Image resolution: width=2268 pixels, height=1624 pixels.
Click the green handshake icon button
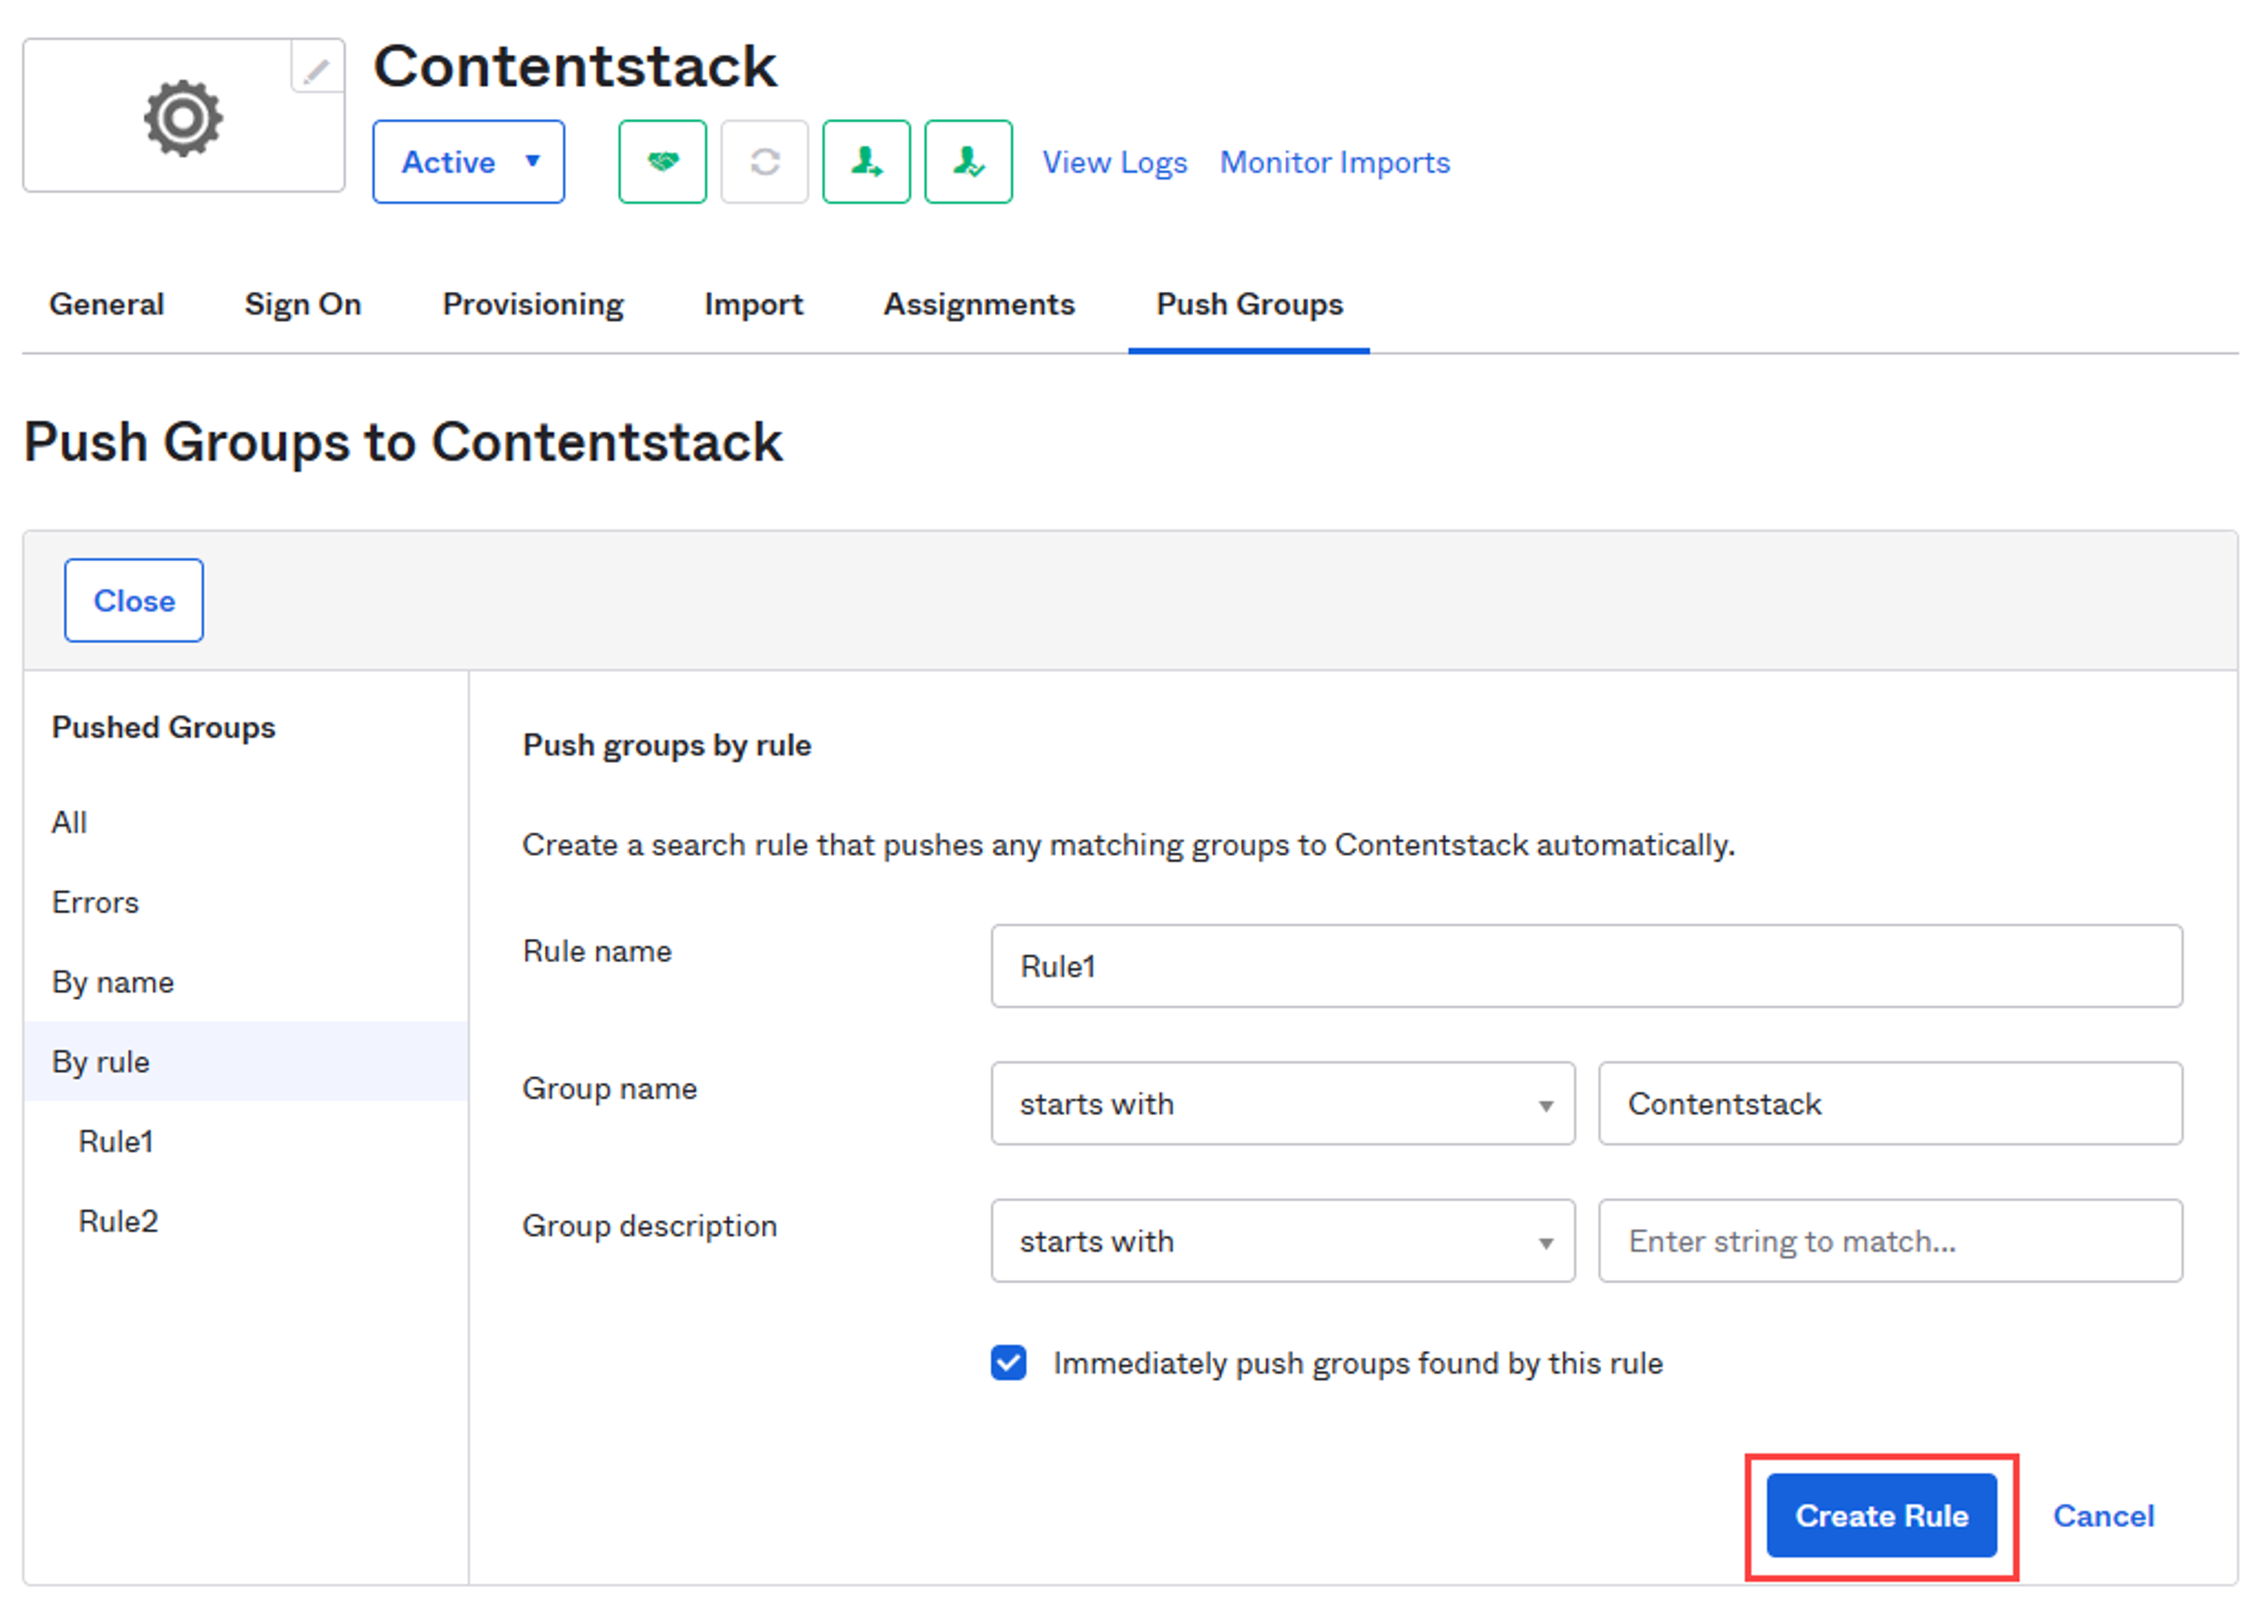[x=662, y=162]
